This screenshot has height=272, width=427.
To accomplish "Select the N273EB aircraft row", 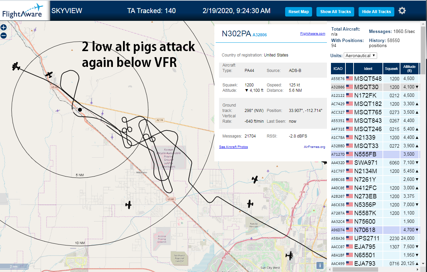I will (375, 196).
